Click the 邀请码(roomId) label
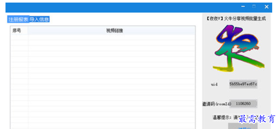The width and height of the screenshot is (278, 129). coord(216,104)
